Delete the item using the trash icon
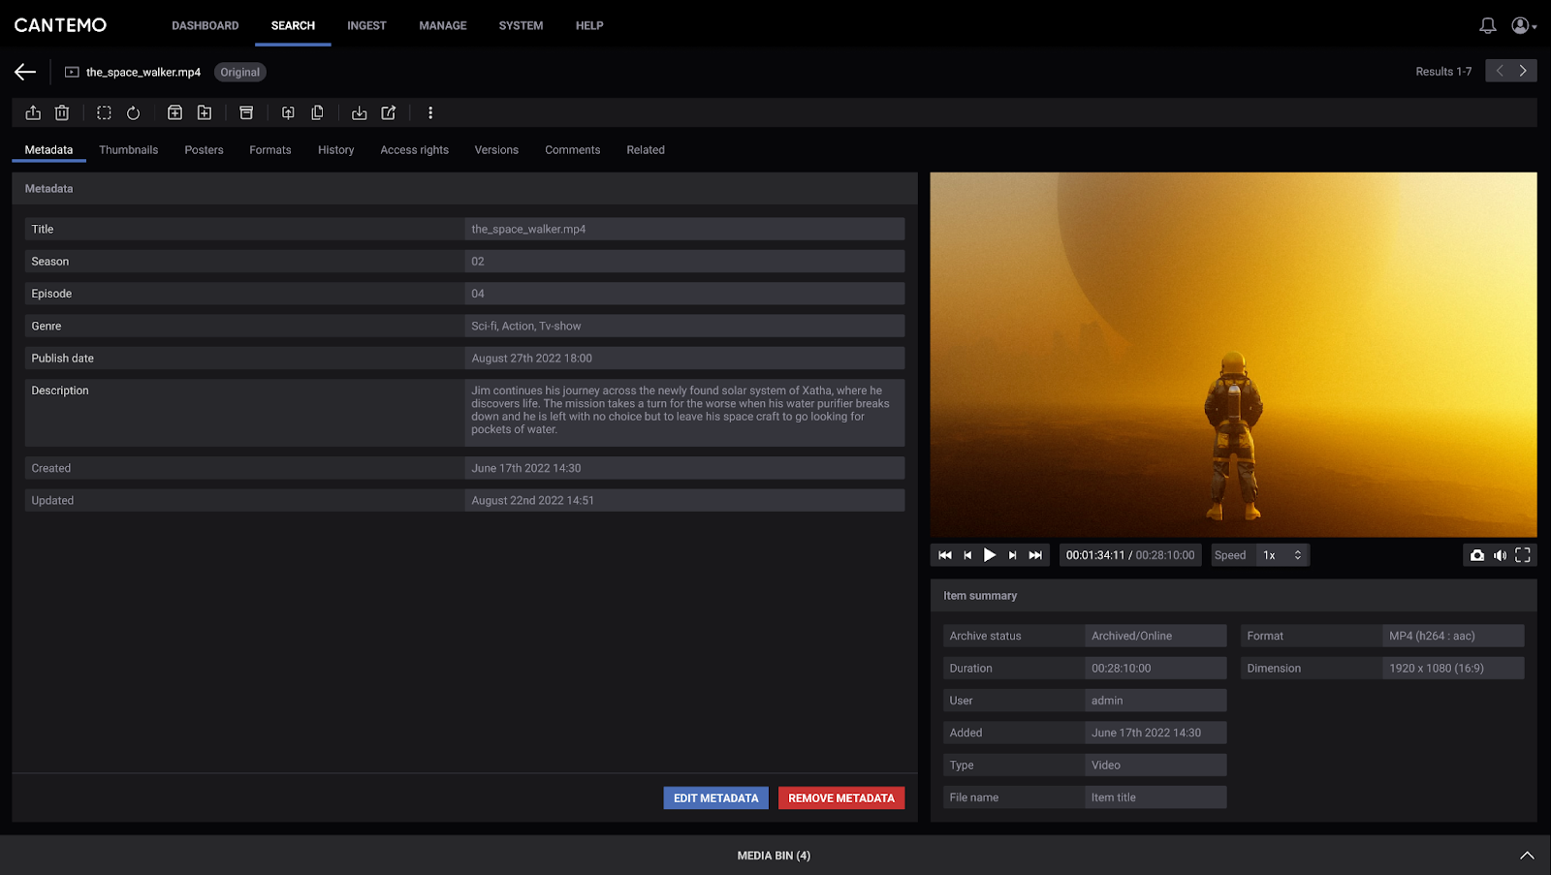Viewport: 1551px width, 875px height. click(62, 112)
